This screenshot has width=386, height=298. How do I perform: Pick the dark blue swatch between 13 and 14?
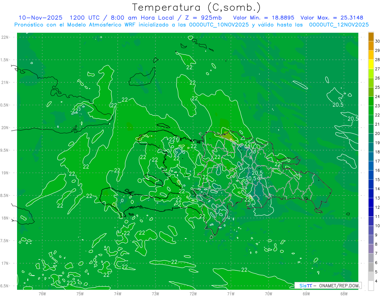click(x=371, y=194)
